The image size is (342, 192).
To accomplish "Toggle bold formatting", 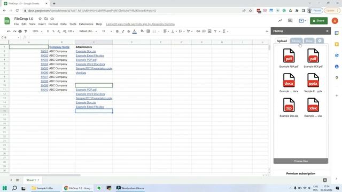I will [x=118, y=31].
